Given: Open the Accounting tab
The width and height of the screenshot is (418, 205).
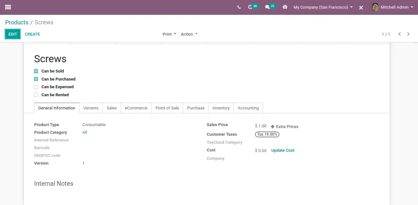Looking at the screenshot, I should coord(248,108).
